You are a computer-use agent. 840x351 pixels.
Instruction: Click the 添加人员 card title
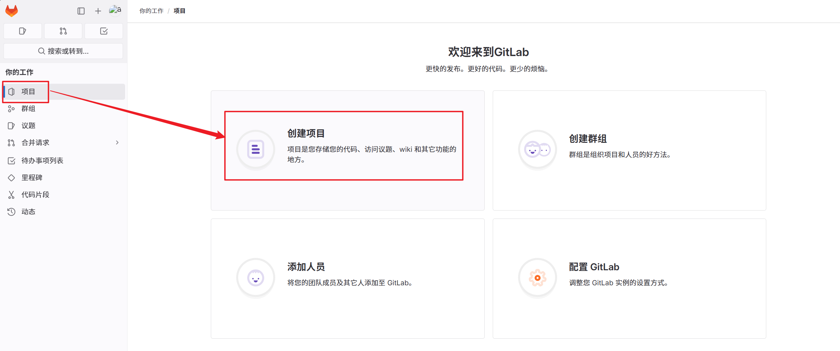[x=306, y=267]
